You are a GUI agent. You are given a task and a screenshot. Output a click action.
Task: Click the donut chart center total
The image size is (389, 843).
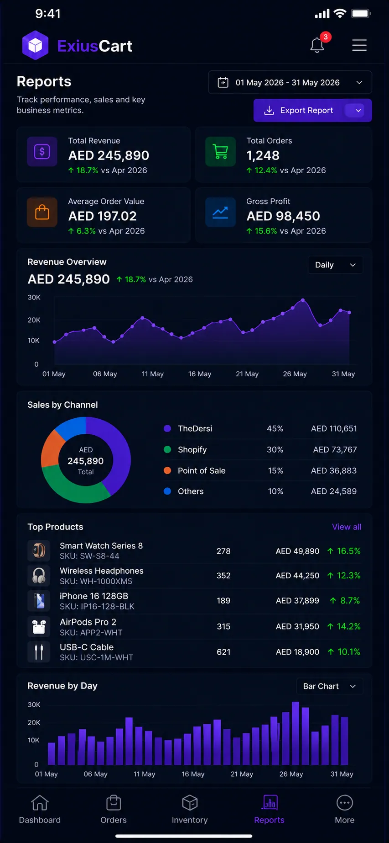[x=86, y=461]
